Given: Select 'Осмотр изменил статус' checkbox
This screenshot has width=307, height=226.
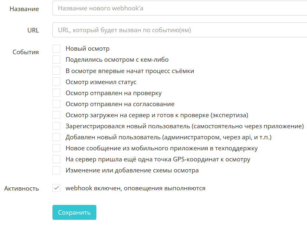Looking at the screenshot, I should click(x=56, y=82).
